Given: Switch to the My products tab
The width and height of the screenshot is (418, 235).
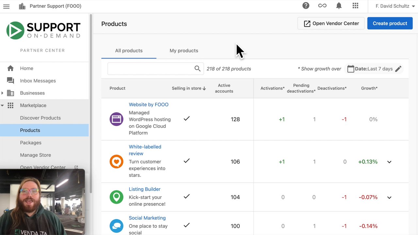Looking at the screenshot, I should (x=184, y=51).
